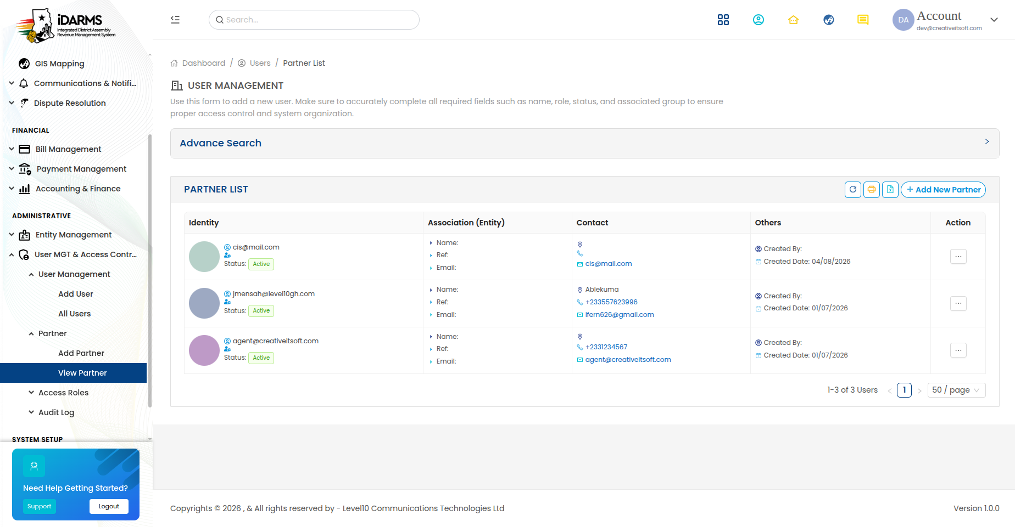Viewport: 1015px width, 527px height.
Task: Open the account dropdown chevron
Action: (994, 20)
